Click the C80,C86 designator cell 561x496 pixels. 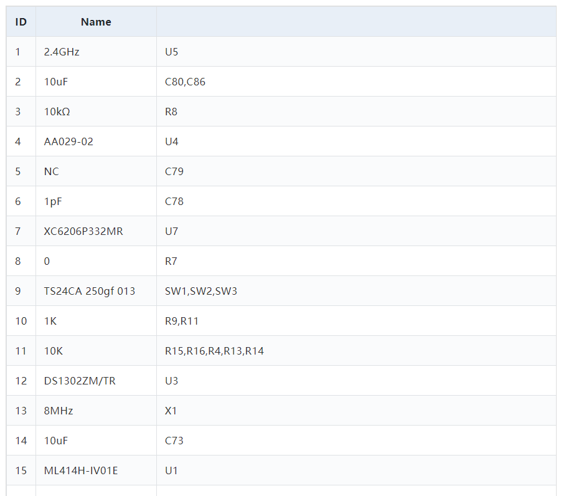(356, 82)
